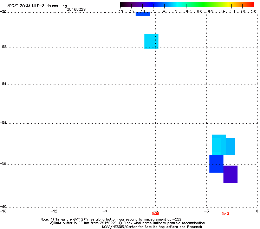The width and height of the screenshot is (260, 229).
Task: Click the 'ASCAT 25KM MLE-3 descending' title
Action: point(37,6)
